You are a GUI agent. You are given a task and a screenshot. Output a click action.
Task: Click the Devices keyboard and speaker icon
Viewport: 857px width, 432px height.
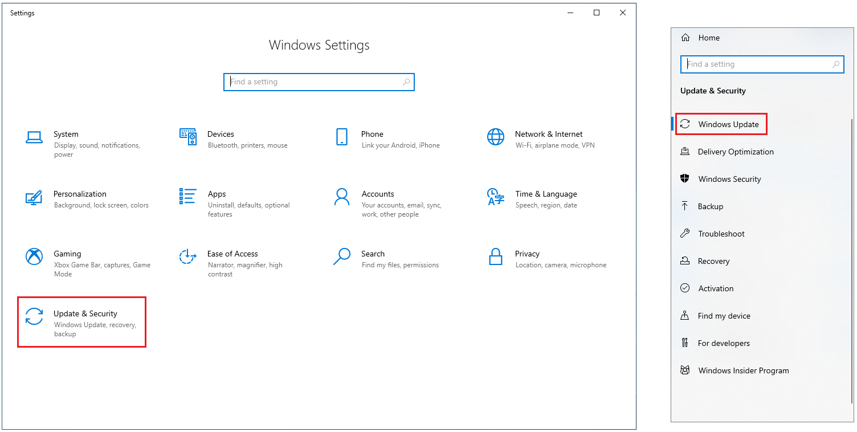coord(188,137)
